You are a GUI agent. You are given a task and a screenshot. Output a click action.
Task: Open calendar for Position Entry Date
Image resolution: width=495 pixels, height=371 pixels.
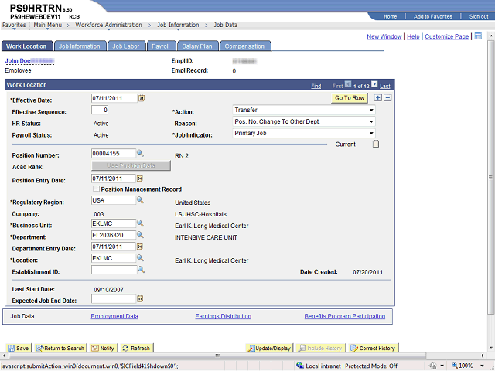coord(140,179)
